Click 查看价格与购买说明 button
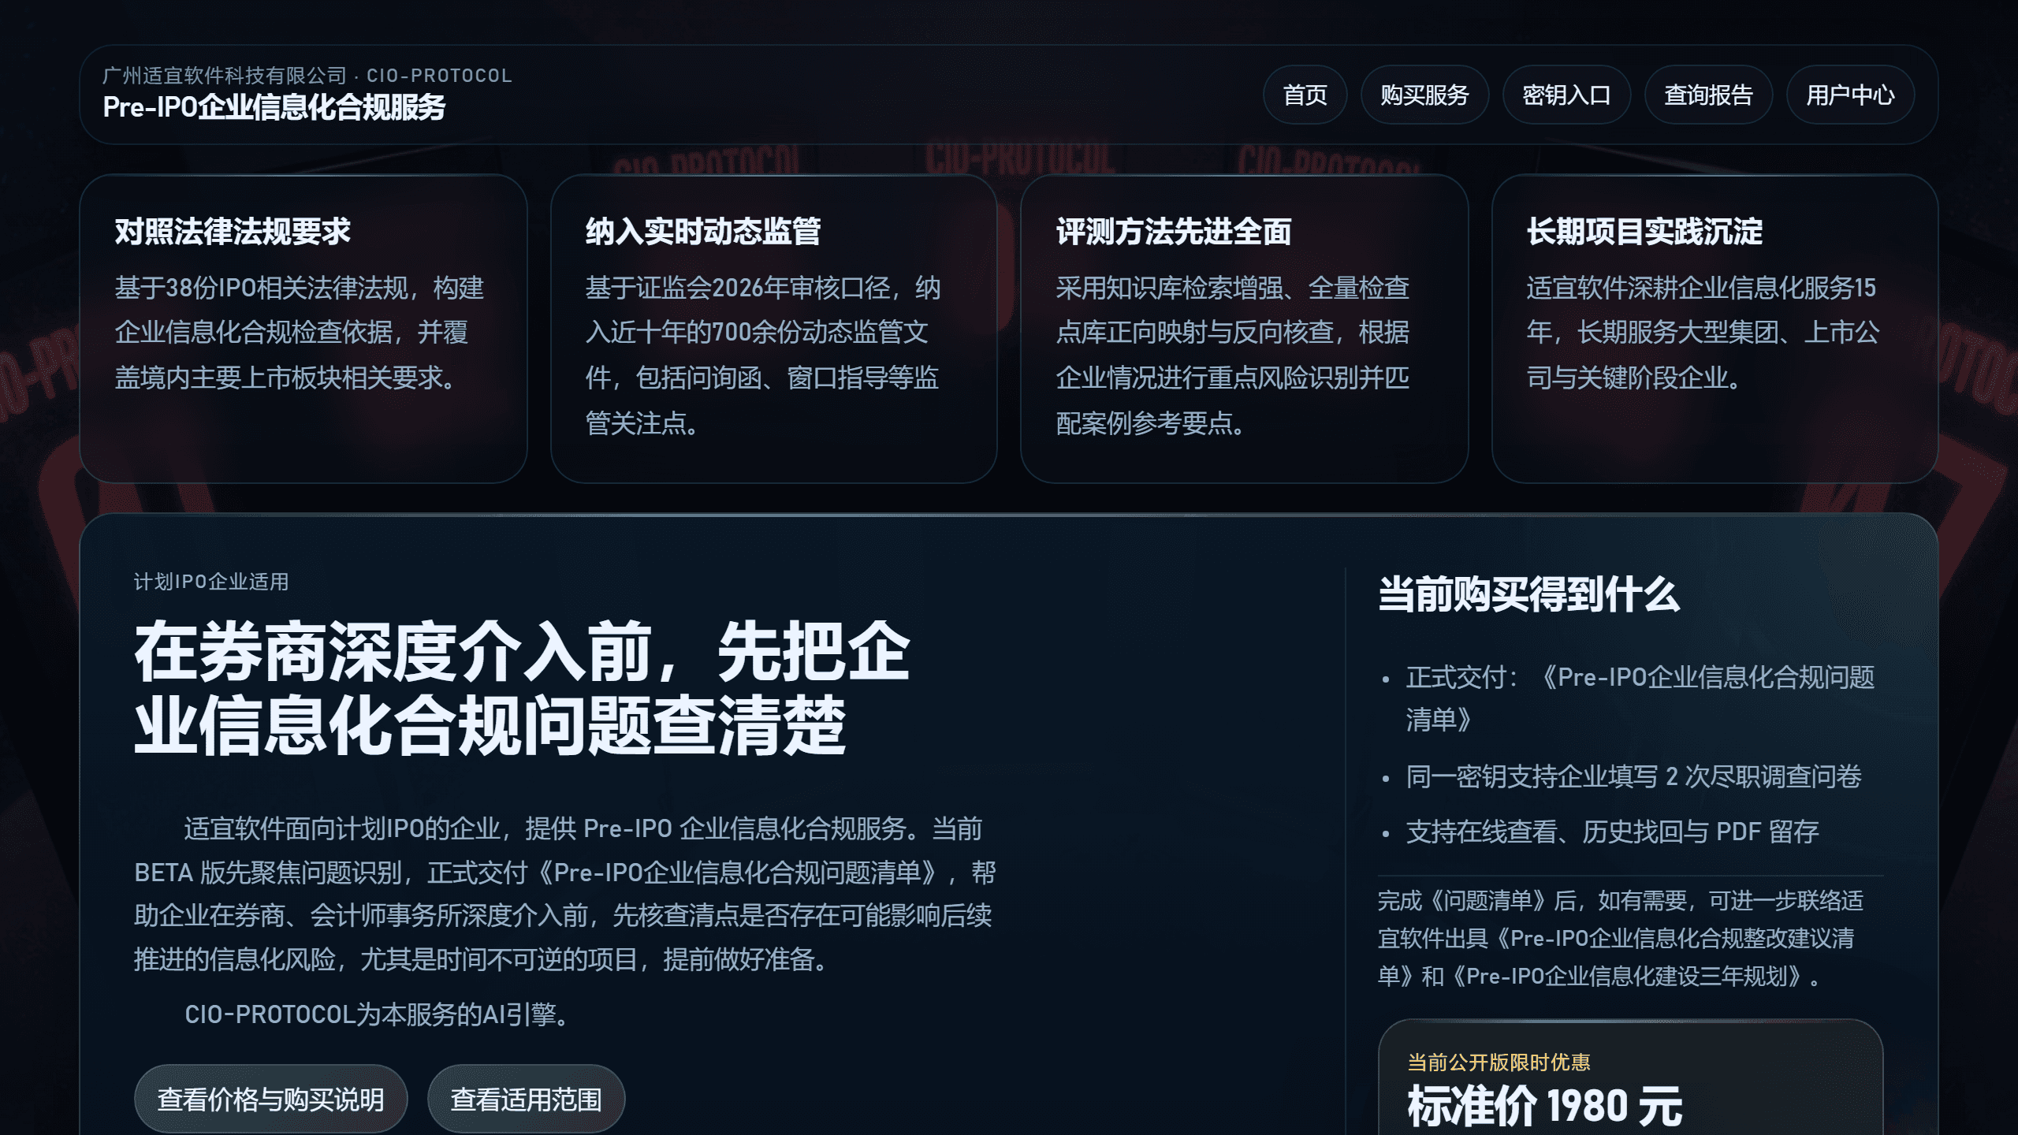The height and width of the screenshot is (1135, 2018). click(x=271, y=1098)
